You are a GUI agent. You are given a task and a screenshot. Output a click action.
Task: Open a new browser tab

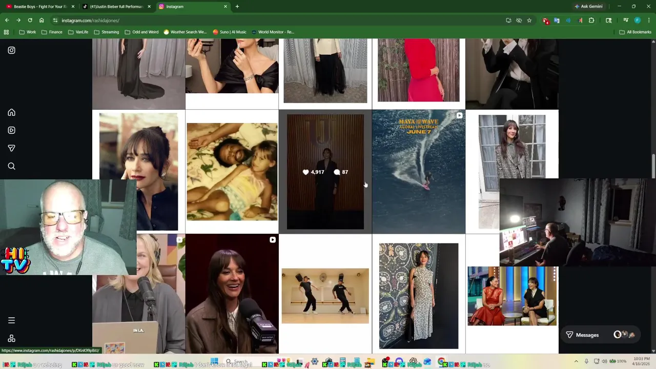tap(237, 7)
